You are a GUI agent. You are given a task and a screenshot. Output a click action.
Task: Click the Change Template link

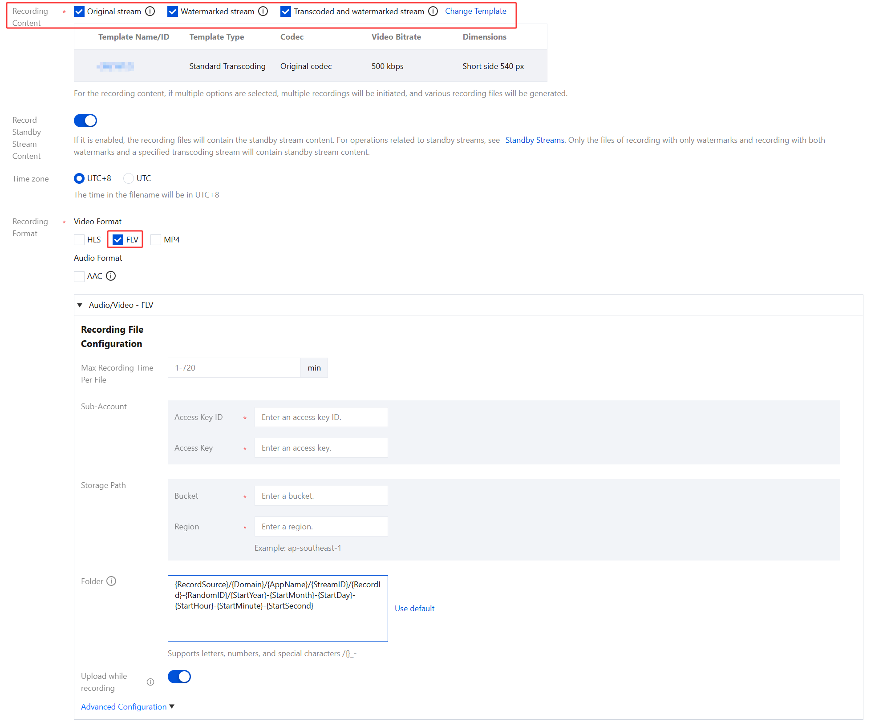(475, 11)
